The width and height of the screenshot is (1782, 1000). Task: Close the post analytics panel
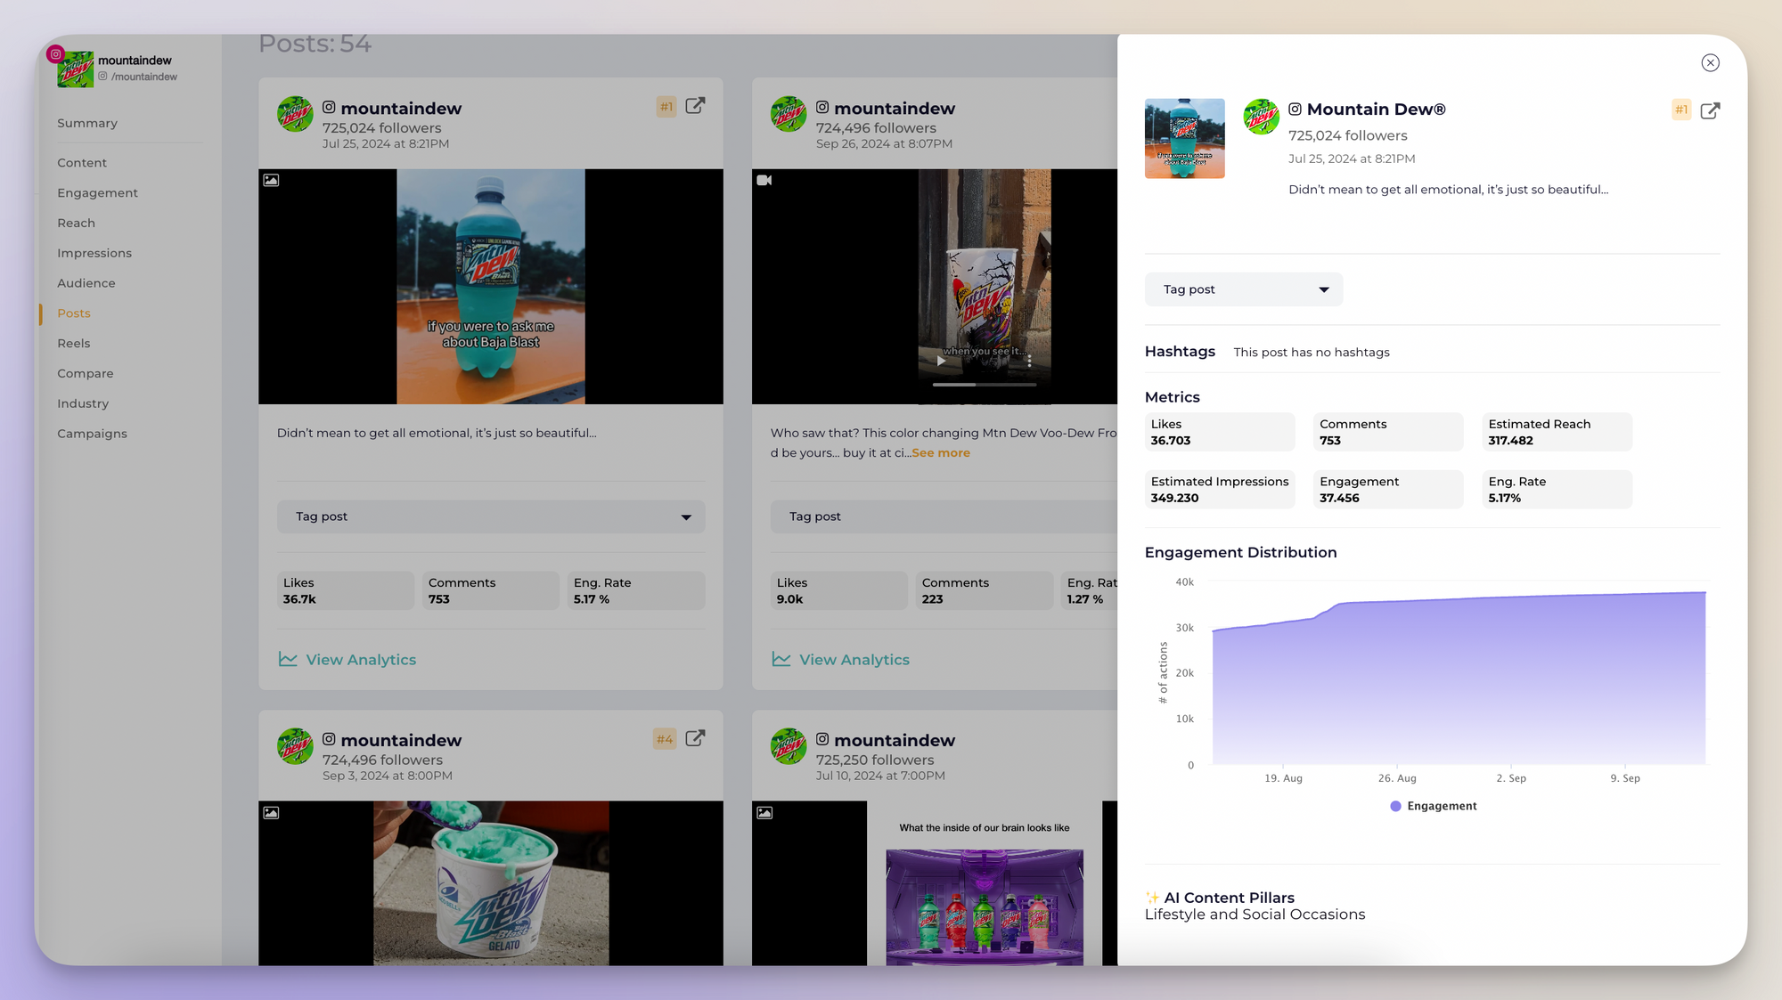(x=1710, y=62)
